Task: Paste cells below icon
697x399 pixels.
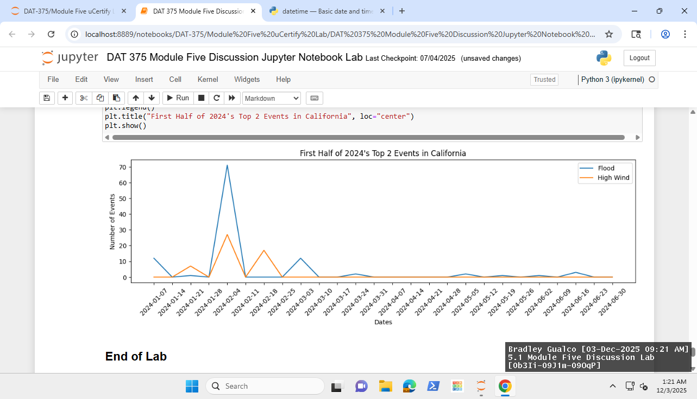Action: click(116, 98)
